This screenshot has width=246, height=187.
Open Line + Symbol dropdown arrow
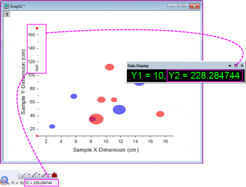click(x=49, y=175)
